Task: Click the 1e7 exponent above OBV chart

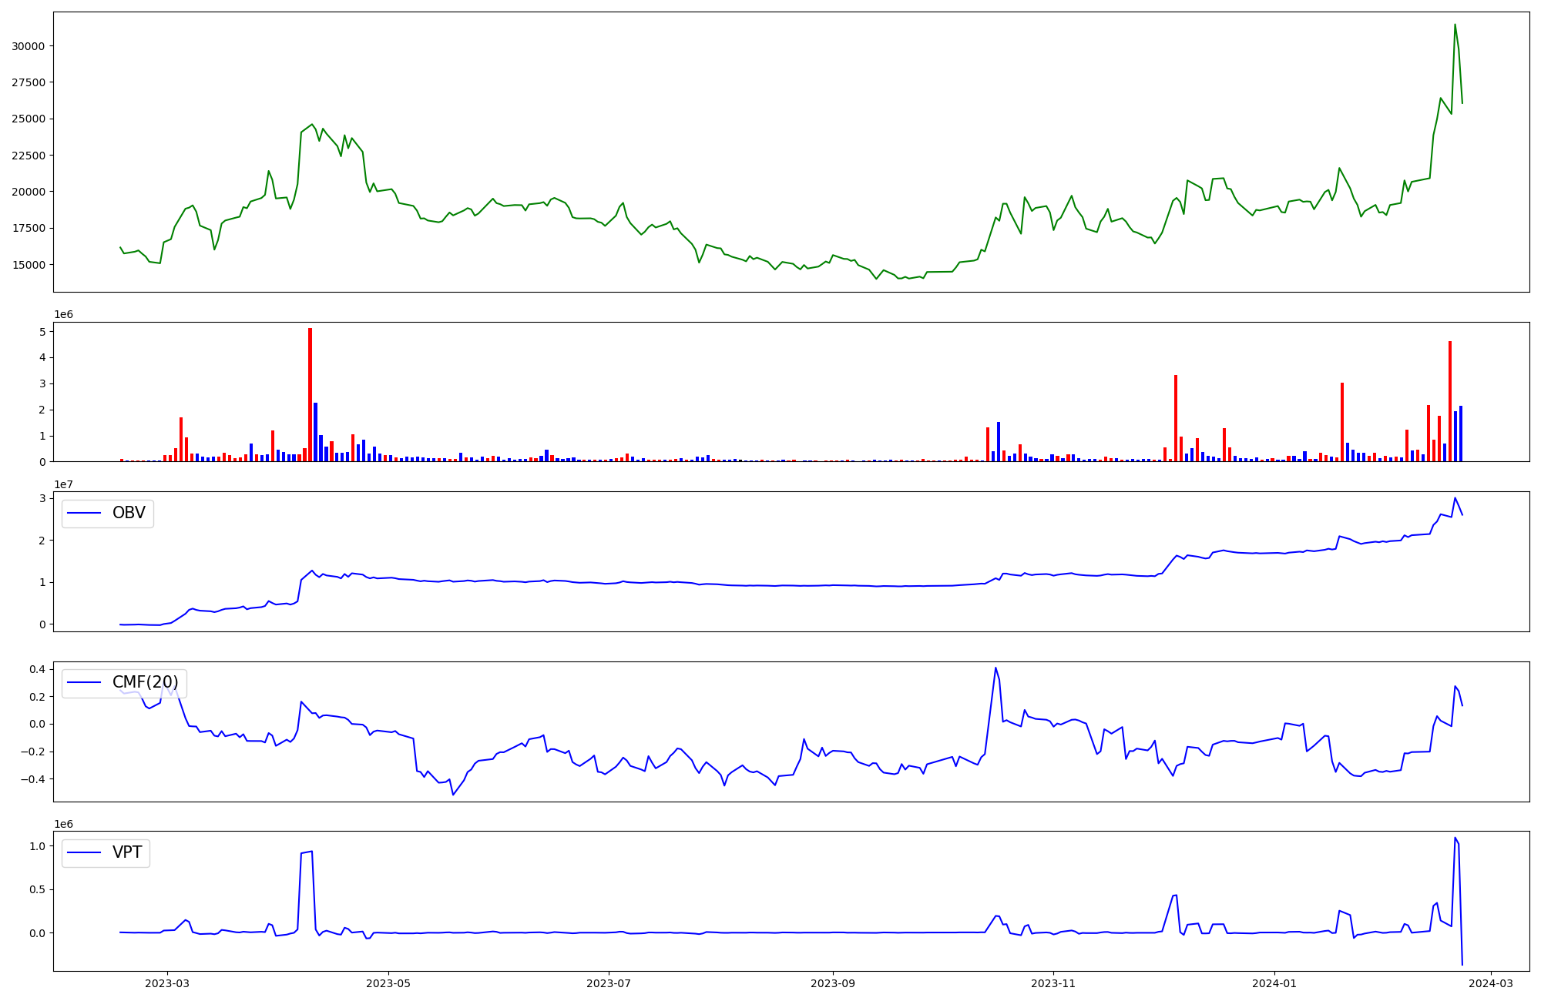Action: pyautogui.click(x=63, y=484)
